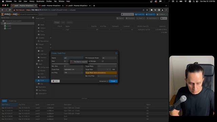Open a new browser tab with plus icon
Image resolution: width=217 pixels, height=122 pixels.
(94, 6)
